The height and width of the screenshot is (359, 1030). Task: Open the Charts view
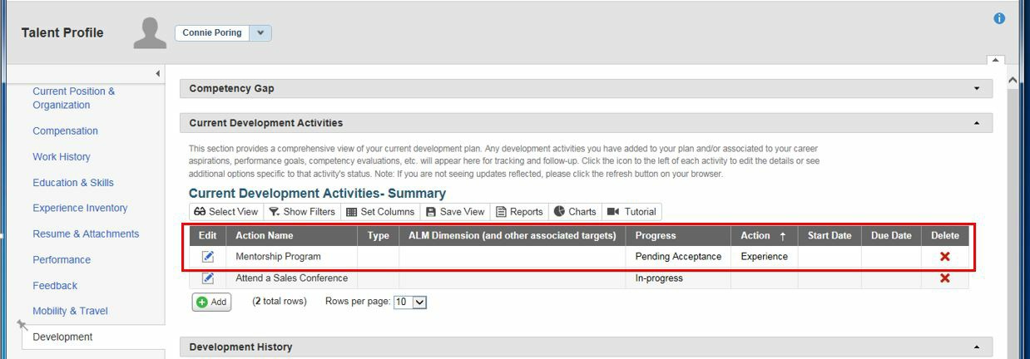pos(575,212)
